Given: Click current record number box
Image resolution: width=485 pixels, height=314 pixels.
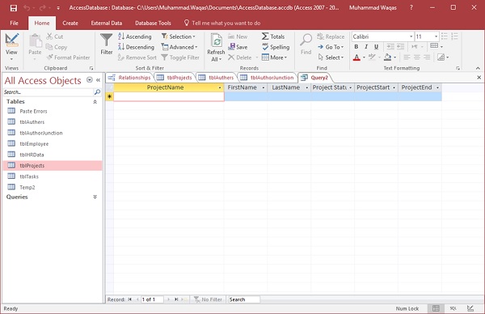Looking at the screenshot, I should 152,299.
